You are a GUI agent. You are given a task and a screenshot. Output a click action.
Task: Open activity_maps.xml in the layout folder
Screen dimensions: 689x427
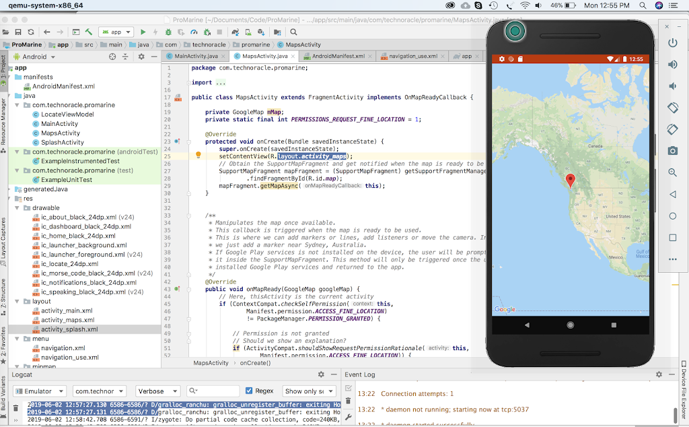67,320
